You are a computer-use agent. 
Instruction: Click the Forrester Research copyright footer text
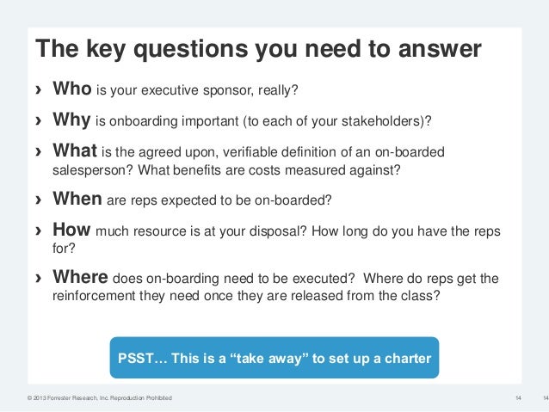99,398
